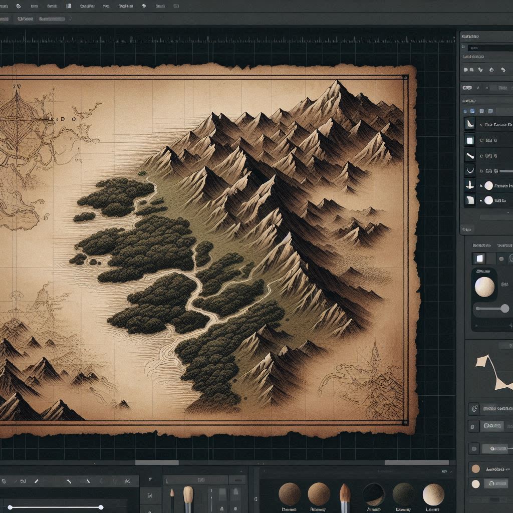Select the black half-filled material sphere
Screen dimensions: 513x513
tap(374, 494)
